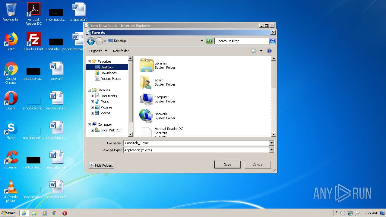Open the view options dropdown arrow
The height and width of the screenshot is (217, 386).
click(261, 51)
